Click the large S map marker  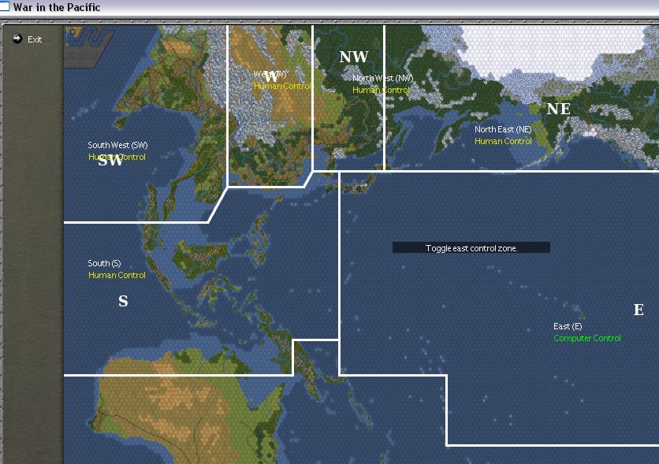click(x=123, y=301)
